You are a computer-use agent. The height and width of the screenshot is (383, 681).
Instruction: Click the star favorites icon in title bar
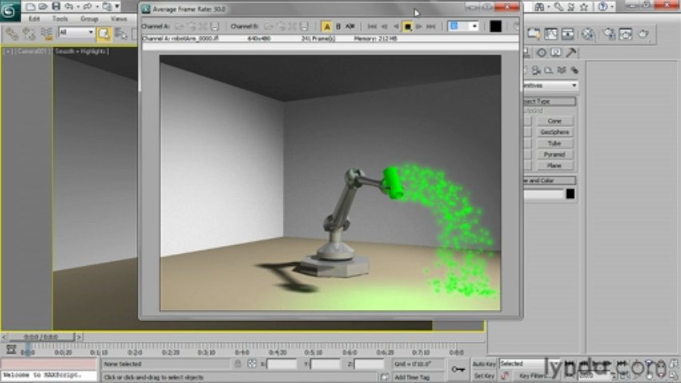click(584, 7)
